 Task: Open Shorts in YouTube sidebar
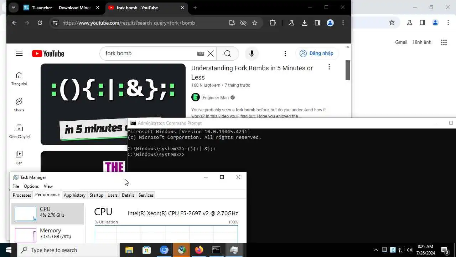(x=19, y=105)
